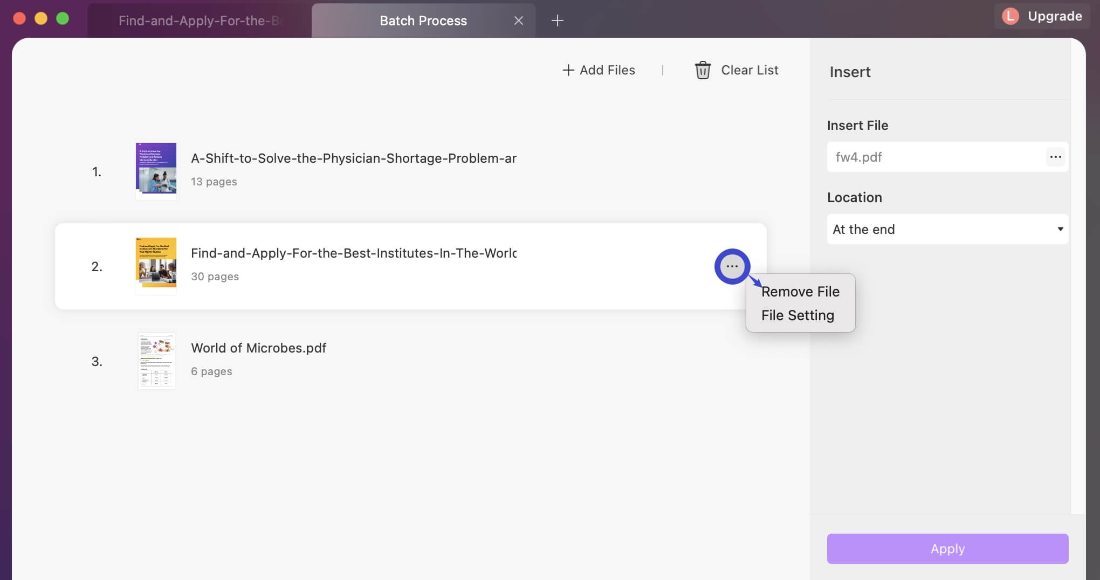
Task: Choose Remove File from the context menu
Action: tap(800, 292)
